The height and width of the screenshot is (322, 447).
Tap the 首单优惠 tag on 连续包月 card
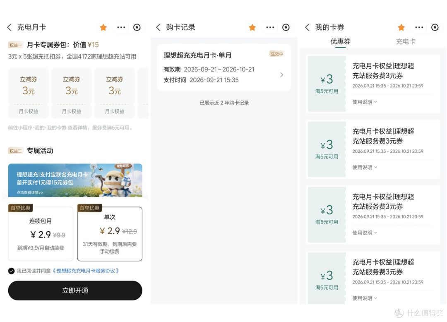point(21,208)
